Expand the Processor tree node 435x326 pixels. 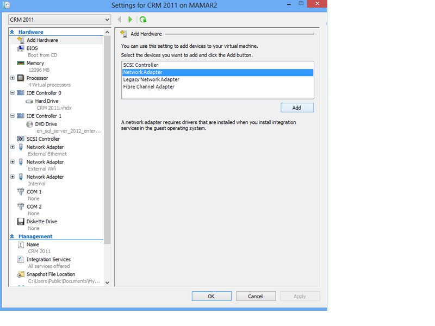(13, 78)
